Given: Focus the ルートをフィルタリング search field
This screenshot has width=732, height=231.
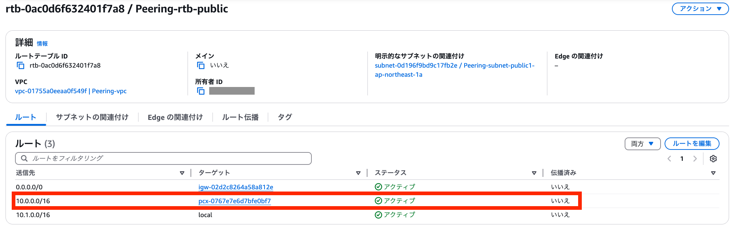Looking at the screenshot, I should pyautogui.click(x=163, y=159).
